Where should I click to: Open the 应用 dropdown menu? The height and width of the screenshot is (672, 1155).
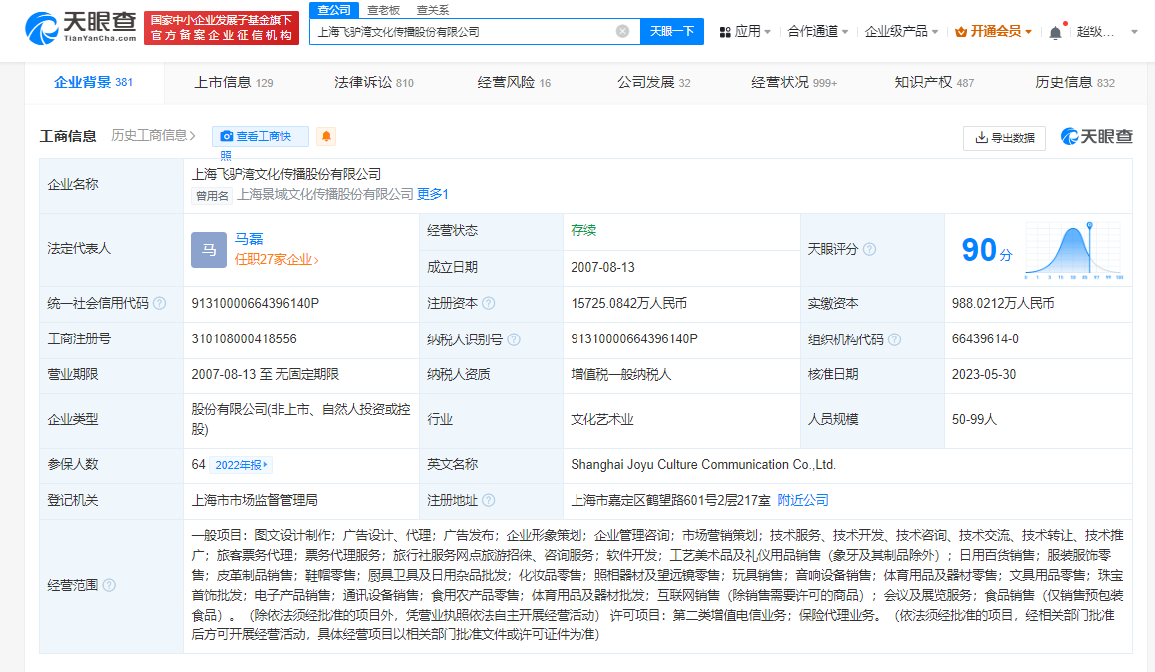point(745,32)
